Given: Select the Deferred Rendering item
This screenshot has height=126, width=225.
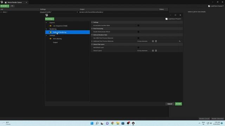Looking at the screenshot, I should (67, 32).
